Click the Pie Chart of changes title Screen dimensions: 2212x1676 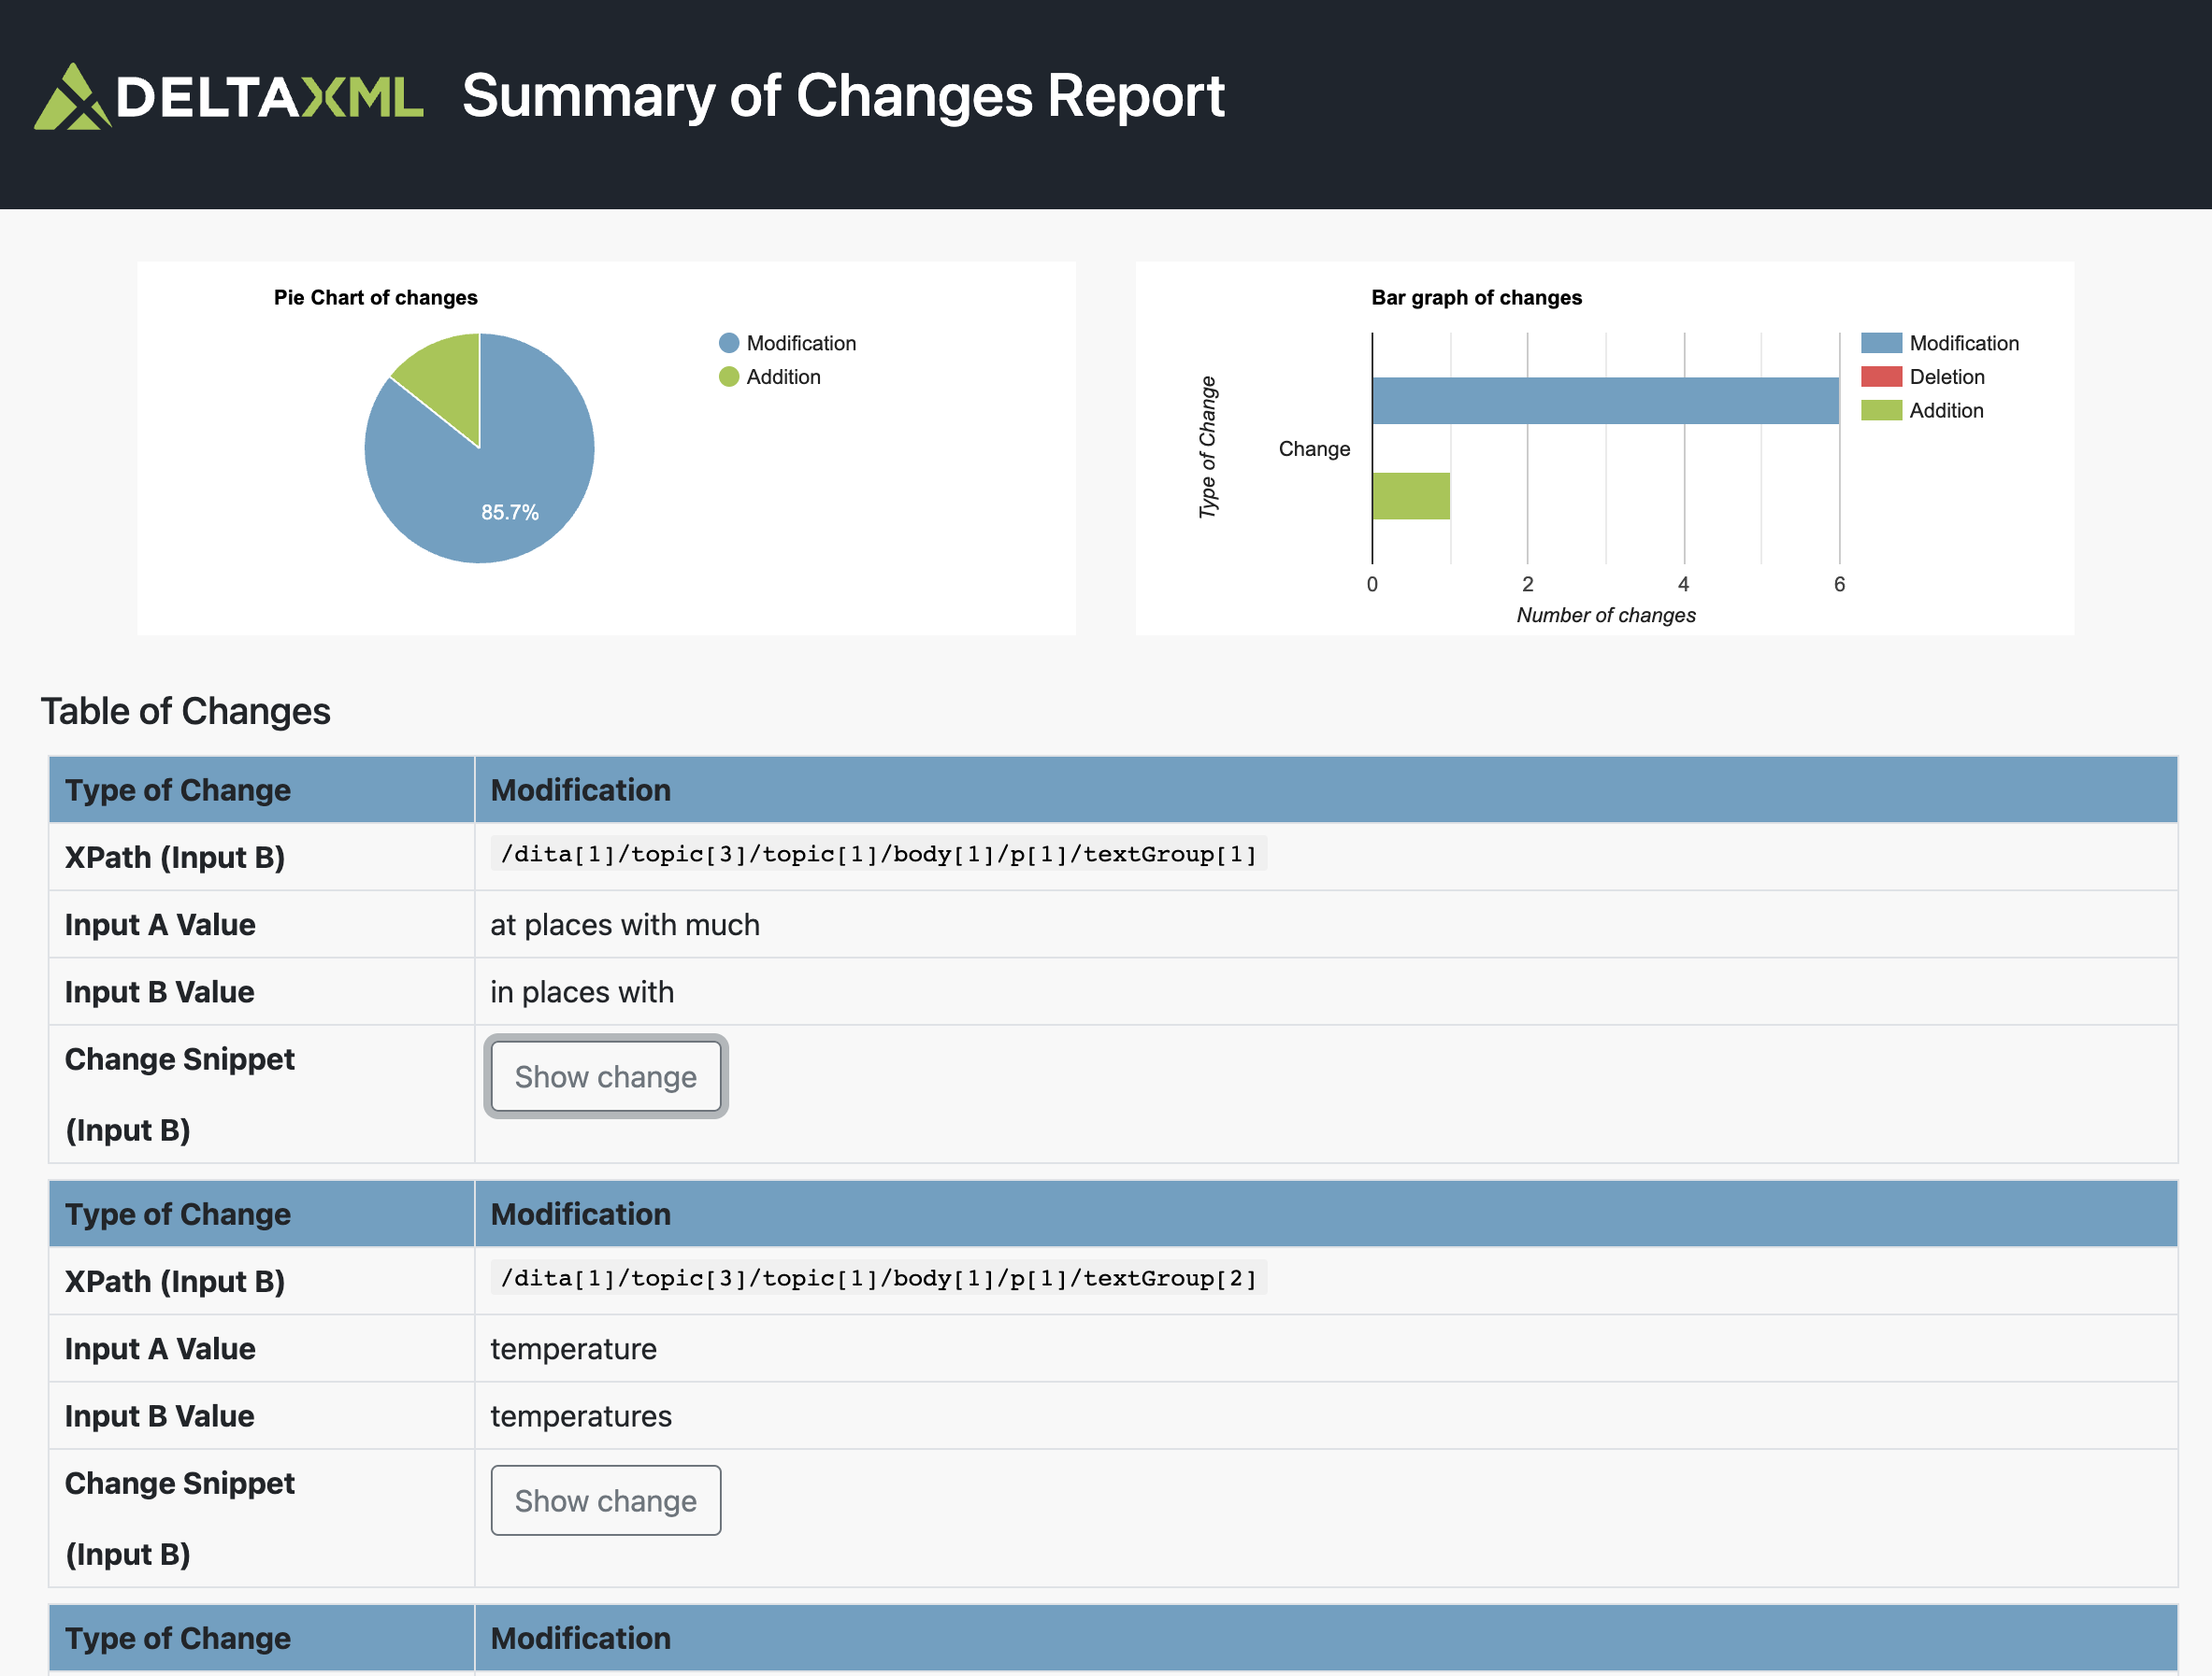tap(375, 297)
